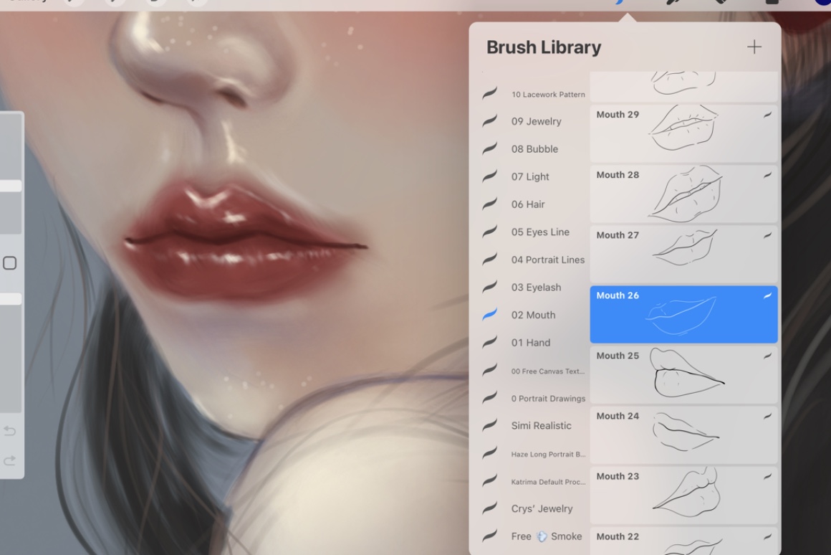
Task: Click brush stroke icon beside 04 Portrait Lines
Action: [x=490, y=258]
